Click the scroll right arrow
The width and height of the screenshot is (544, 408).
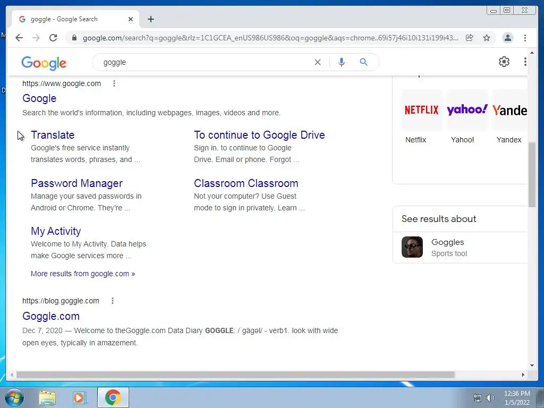click(x=523, y=375)
